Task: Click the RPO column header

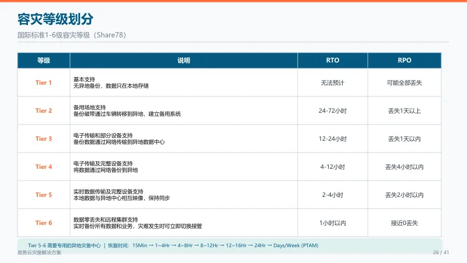Action: click(x=405, y=61)
